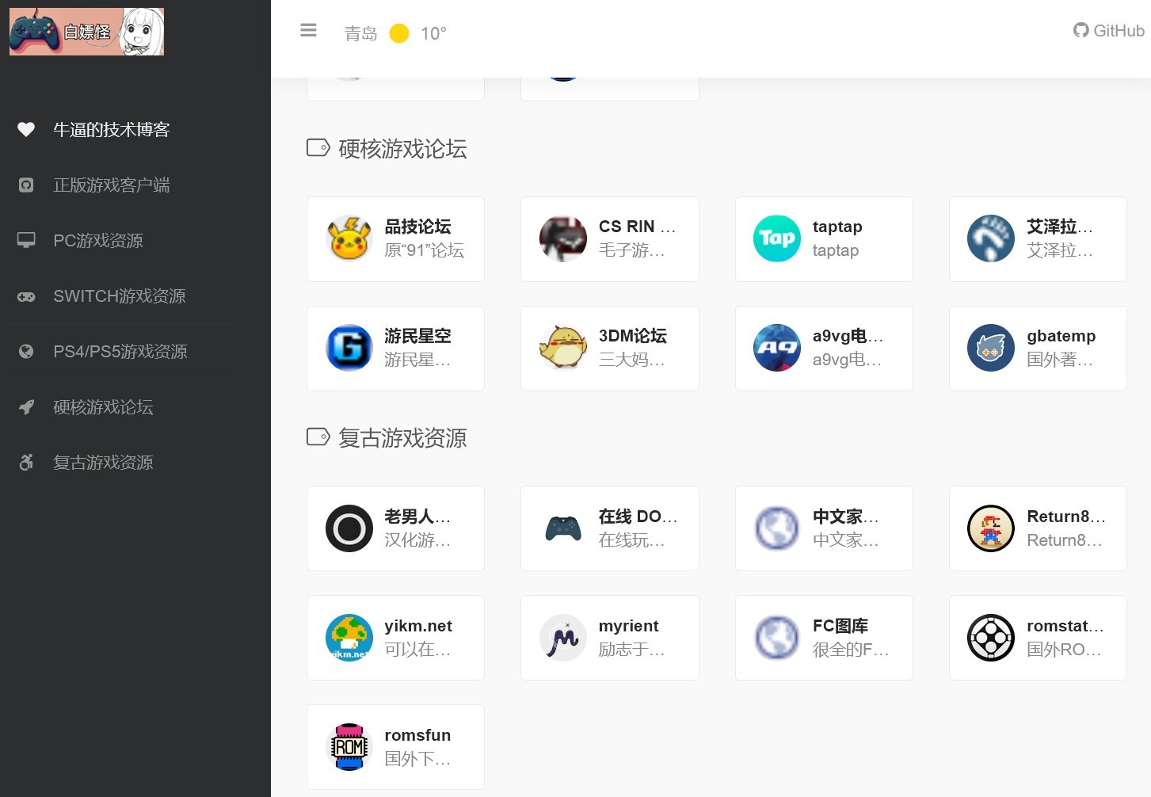Click the 硬核游戏论坛 section heading

[x=402, y=149]
